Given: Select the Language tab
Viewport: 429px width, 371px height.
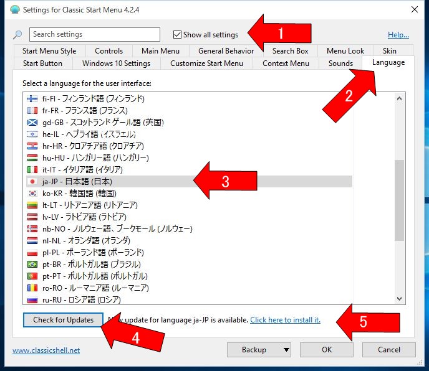Looking at the screenshot, I should 388,63.
